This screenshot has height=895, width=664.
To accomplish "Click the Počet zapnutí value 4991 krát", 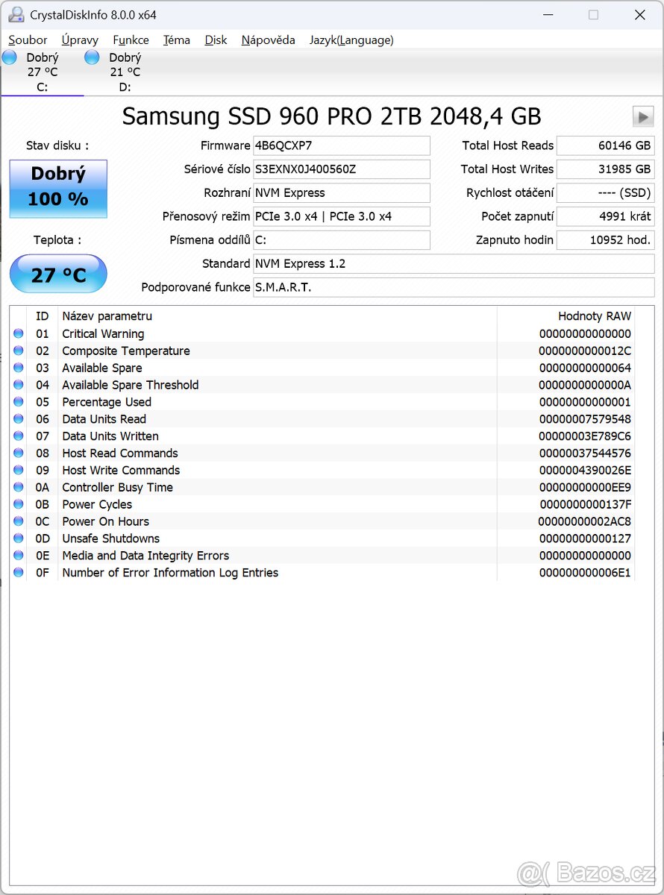I will tap(606, 216).
